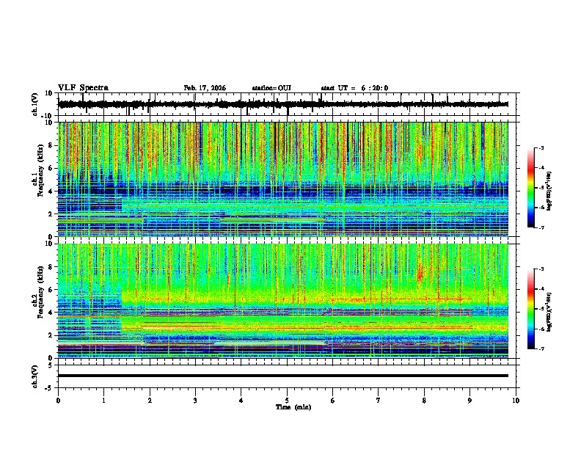Image resolution: width=581 pixels, height=449 pixels.
Task: Select the "start UT = 6:20:0" header text
Action: (x=354, y=88)
